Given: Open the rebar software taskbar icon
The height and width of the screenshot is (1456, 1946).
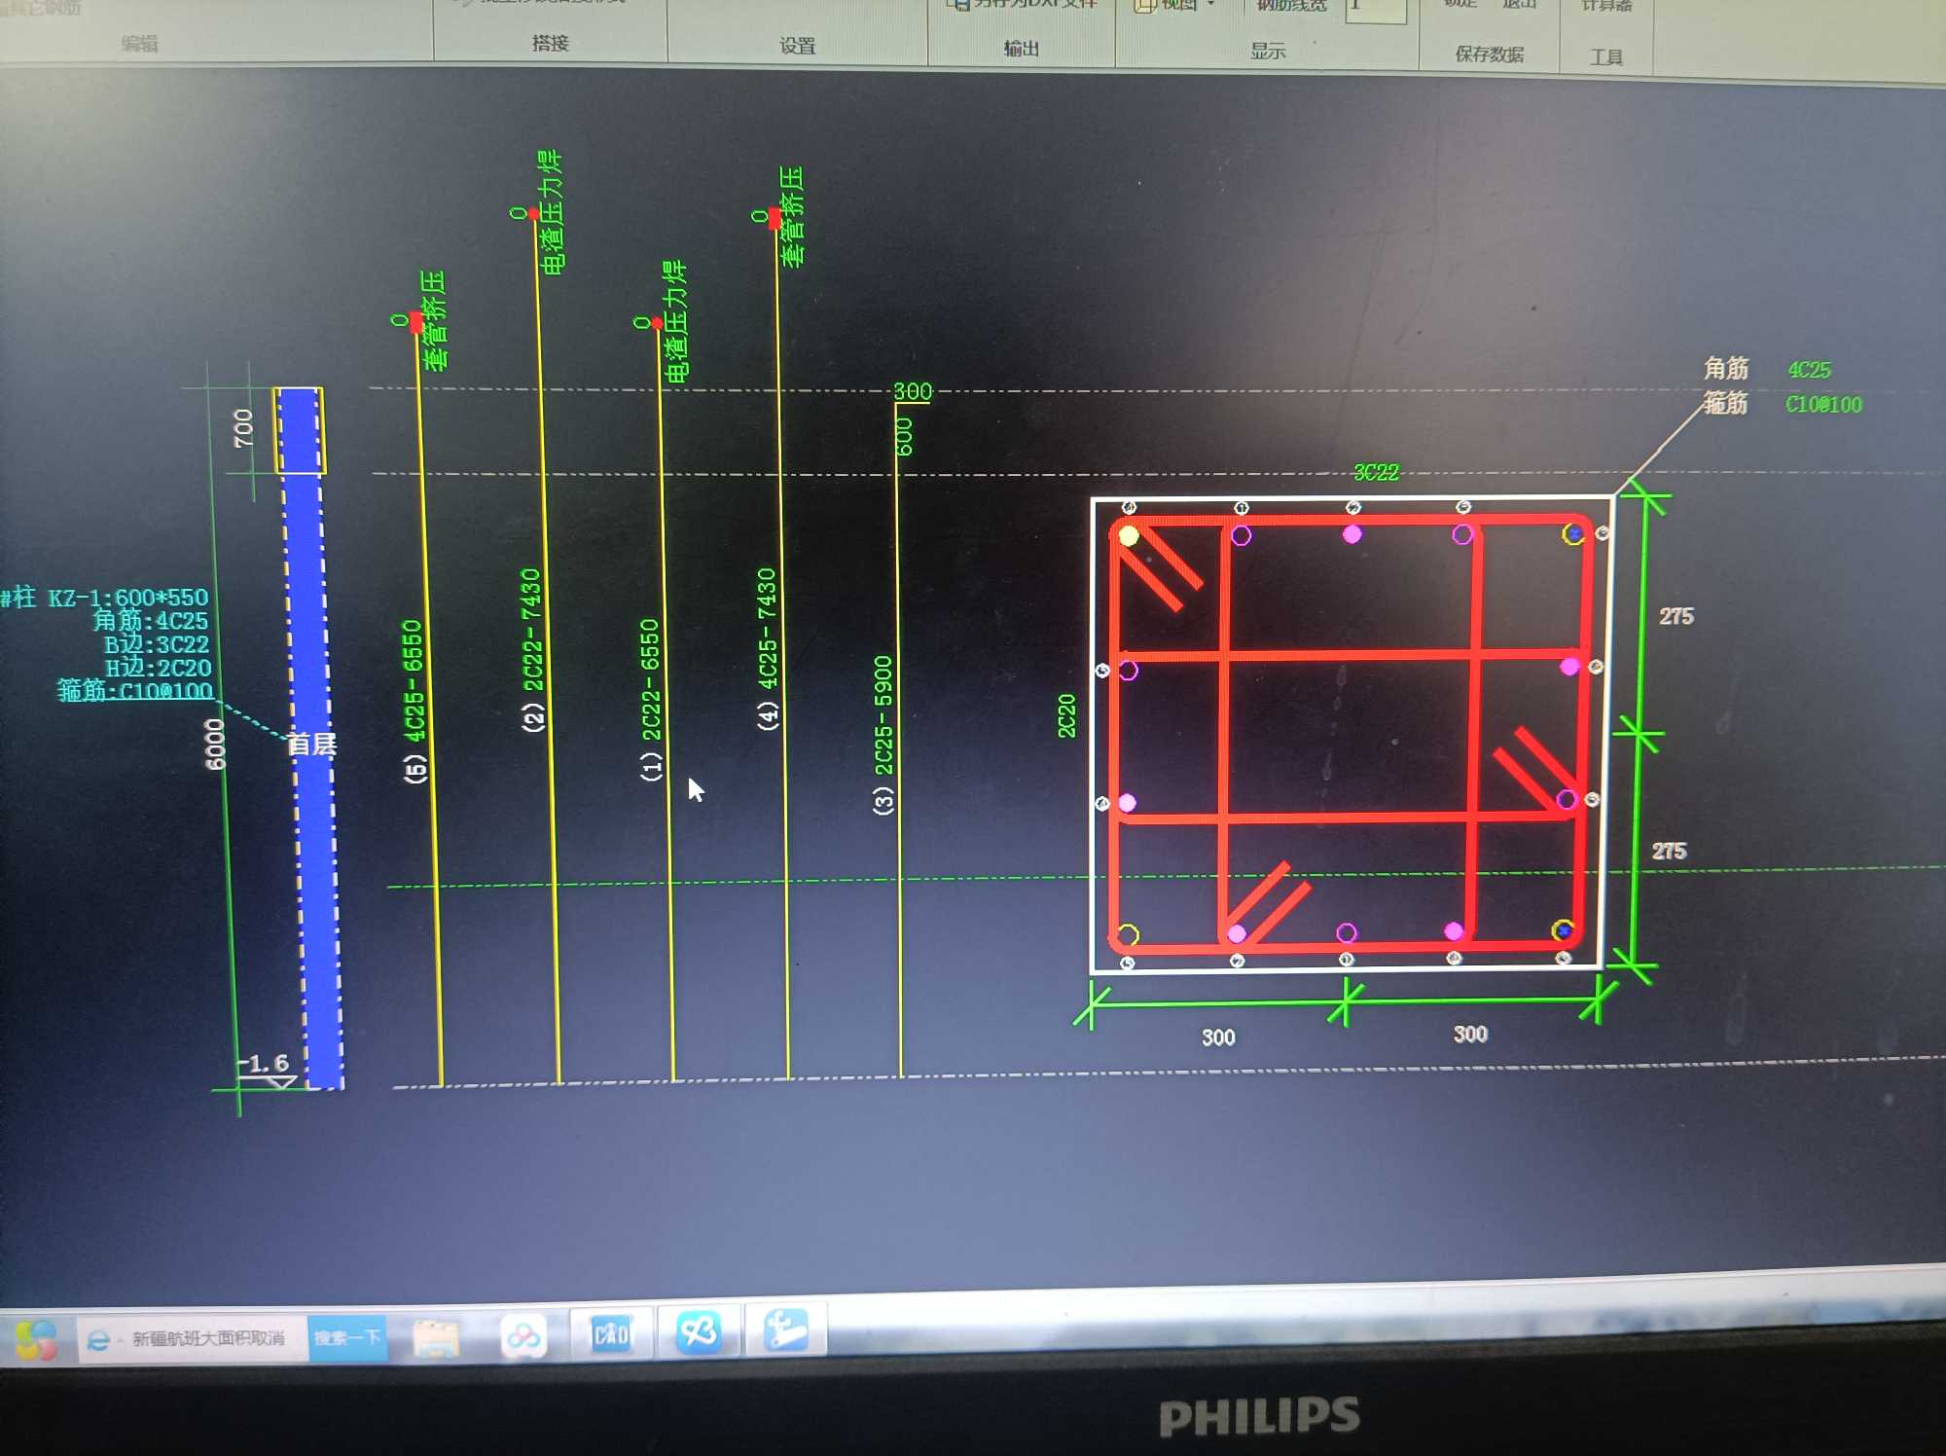Looking at the screenshot, I should [785, 1329].
